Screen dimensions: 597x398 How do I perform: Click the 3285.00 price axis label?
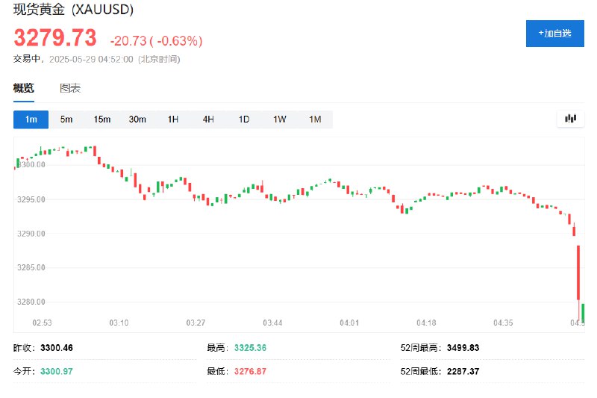pyautogui.click(x=31, y=267)
